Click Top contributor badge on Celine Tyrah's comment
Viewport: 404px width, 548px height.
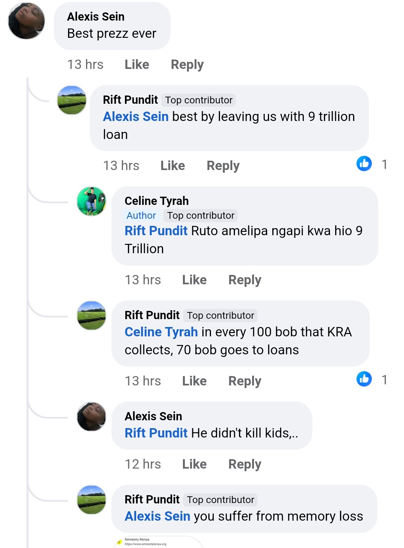[201, 215]
